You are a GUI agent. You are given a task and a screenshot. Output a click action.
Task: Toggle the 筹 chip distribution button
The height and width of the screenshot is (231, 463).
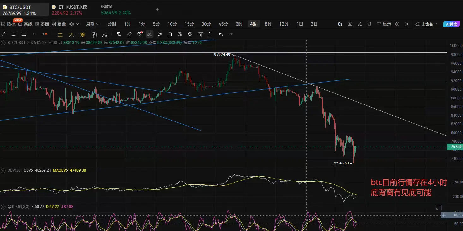coord(82,34)
